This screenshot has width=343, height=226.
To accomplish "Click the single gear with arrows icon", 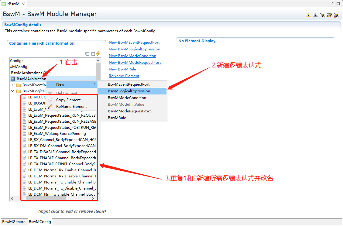I will (322, 15).
